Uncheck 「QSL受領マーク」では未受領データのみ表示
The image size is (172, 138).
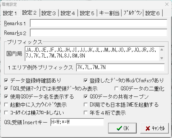[6, 88]
